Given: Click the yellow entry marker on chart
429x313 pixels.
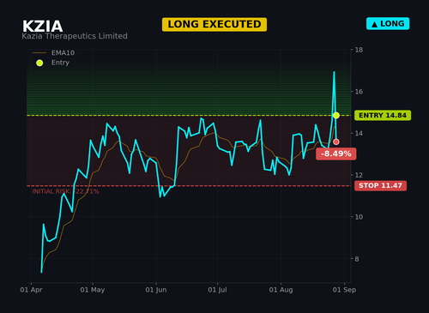Looking at the screenshot, I should click(336, 115).
